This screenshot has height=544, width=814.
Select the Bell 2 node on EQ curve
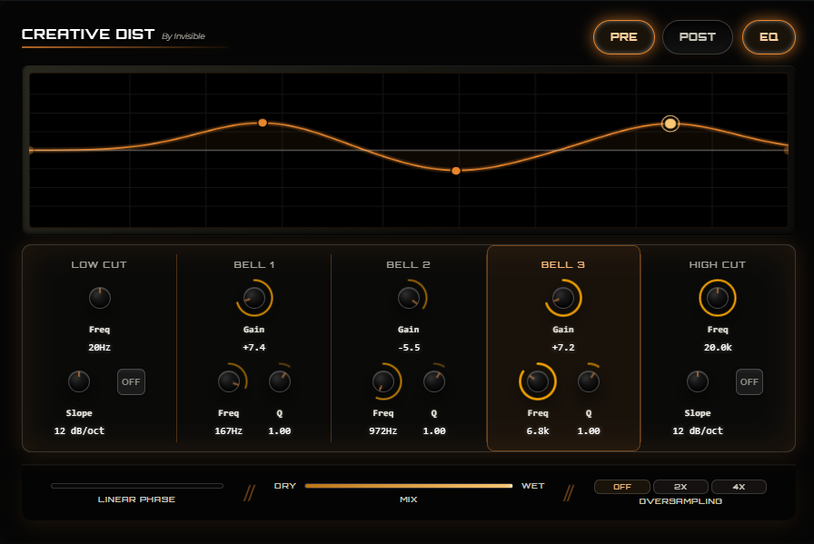pos(456,171)
